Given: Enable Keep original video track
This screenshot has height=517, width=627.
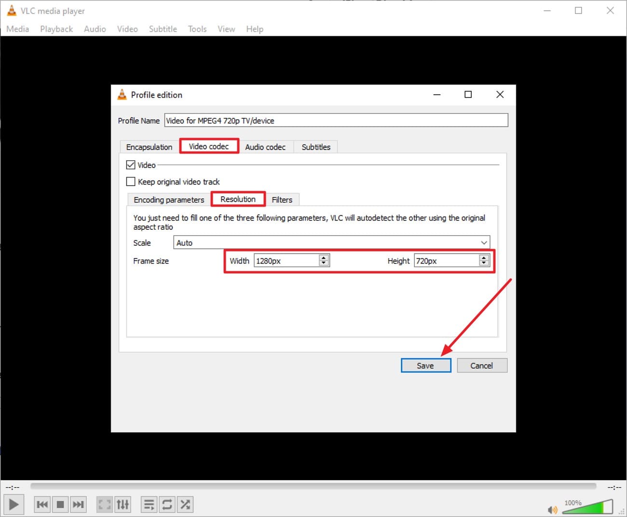Looking at the screenshot, I should (131, 182).
